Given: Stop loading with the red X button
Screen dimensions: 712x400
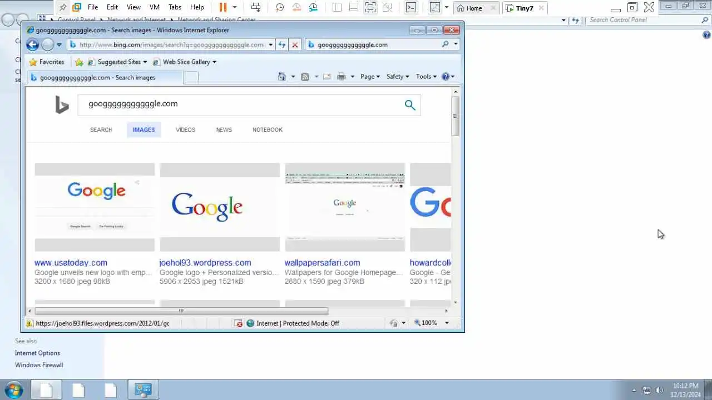Looking at the screenshot, I should [x=295, y=45].
